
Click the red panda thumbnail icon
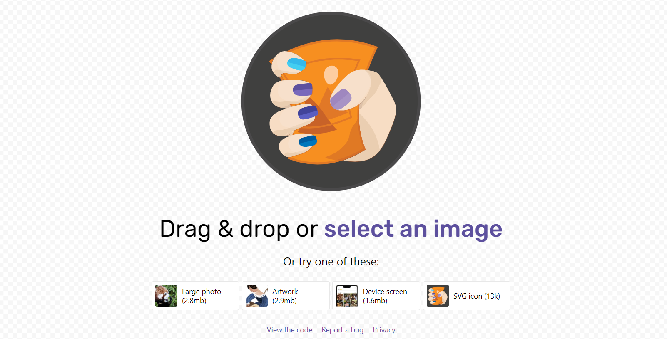point(166,296)
